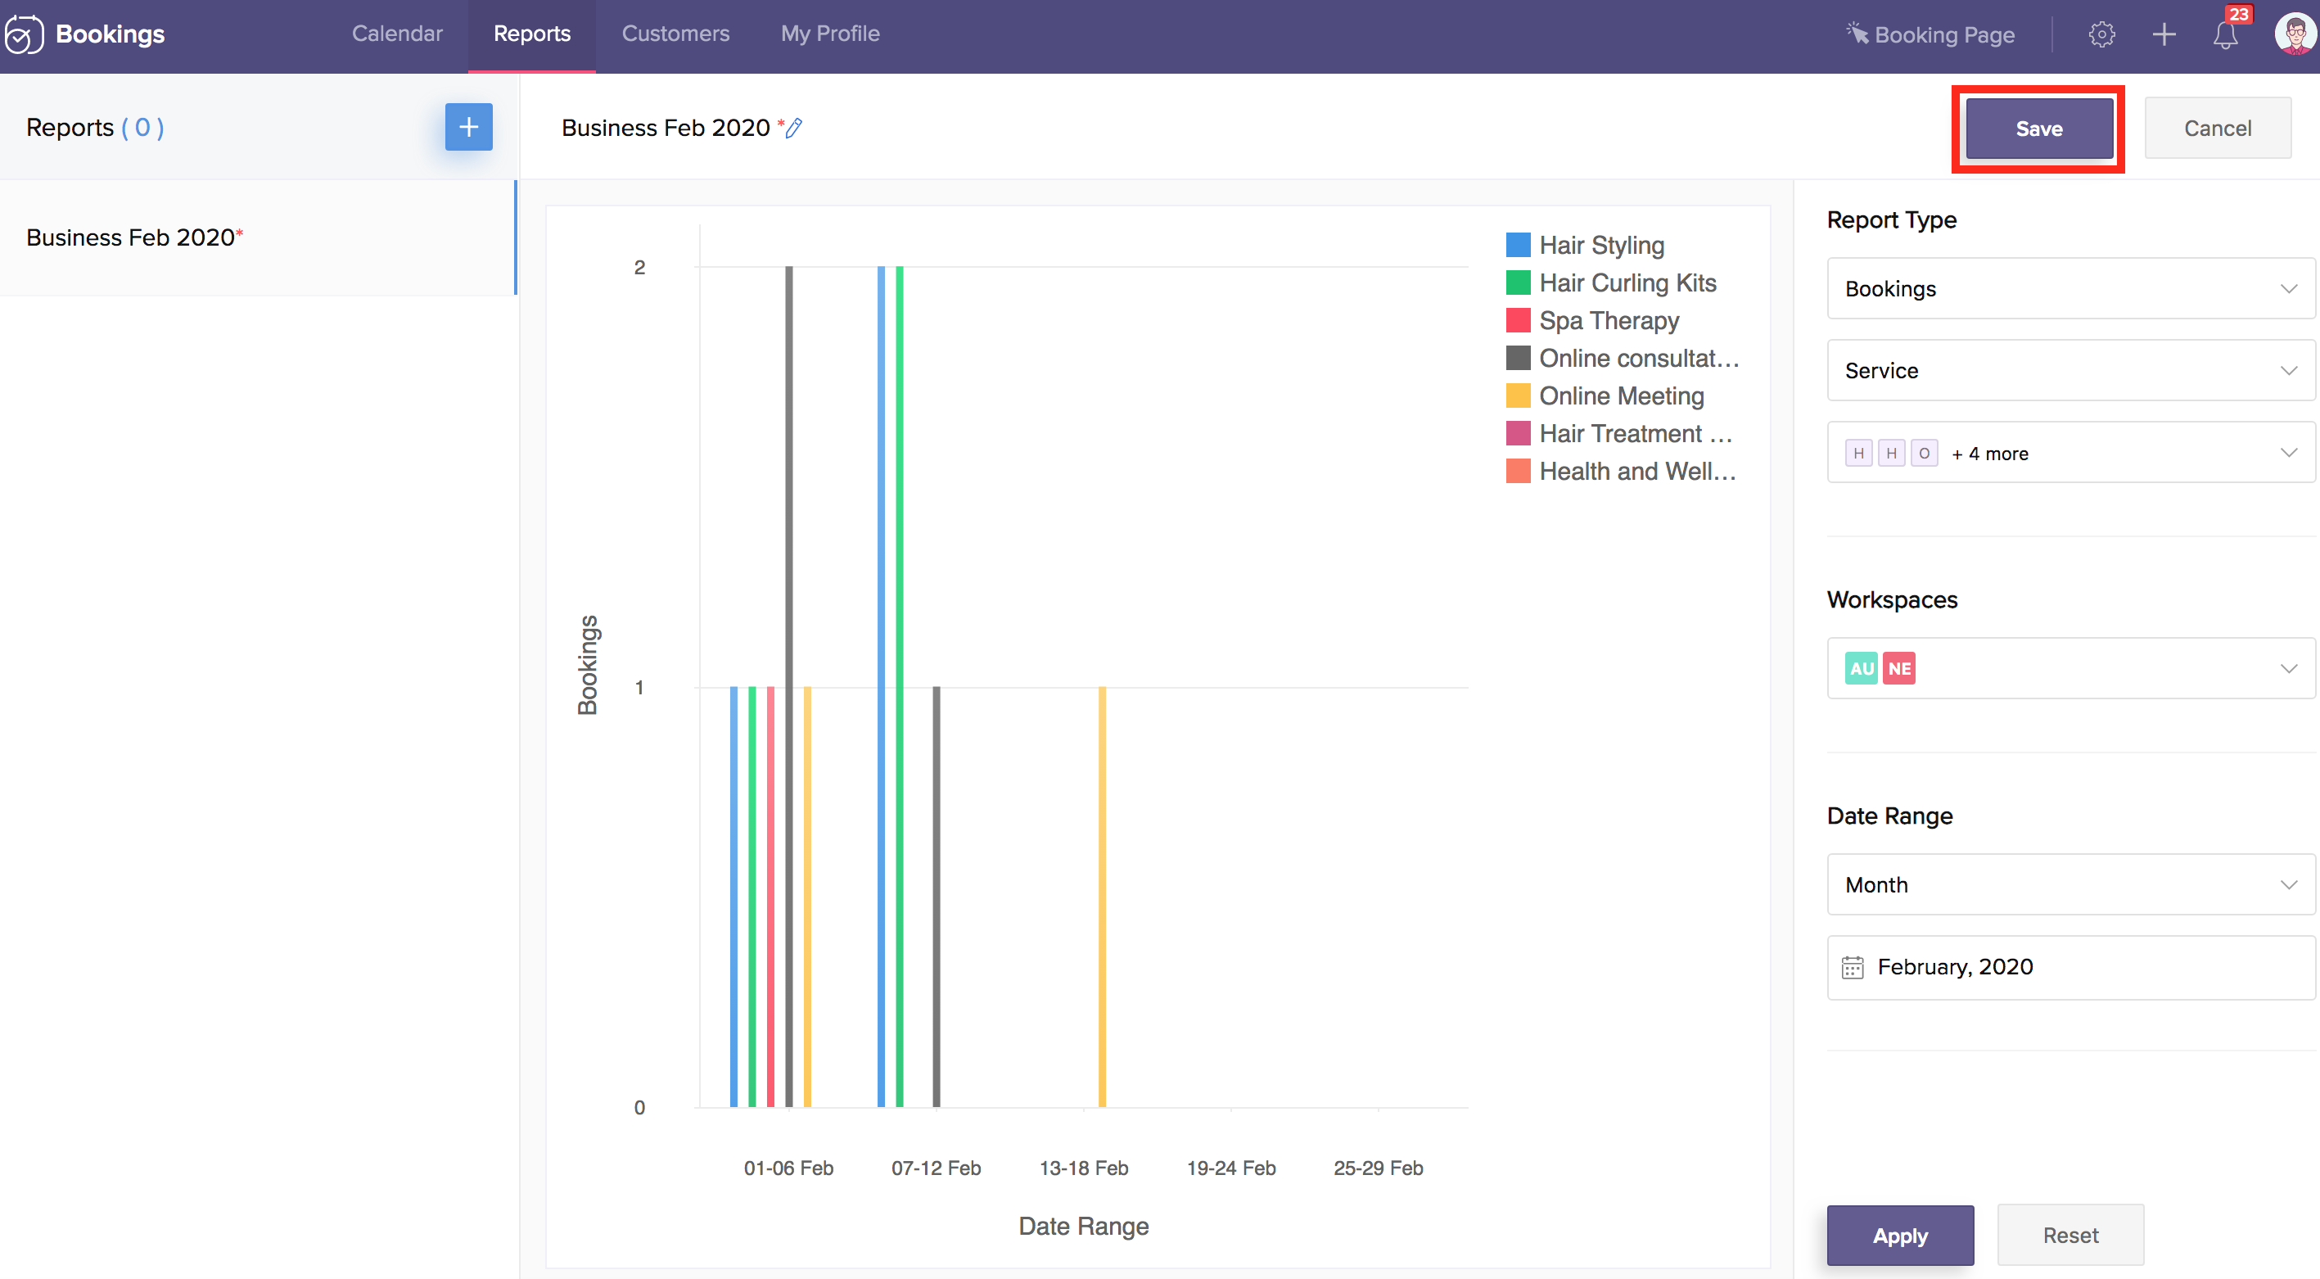Toggle Hair Styling legend series
The image size is (2320, 1279).
pyautogui.click(x=1600, y=245)
